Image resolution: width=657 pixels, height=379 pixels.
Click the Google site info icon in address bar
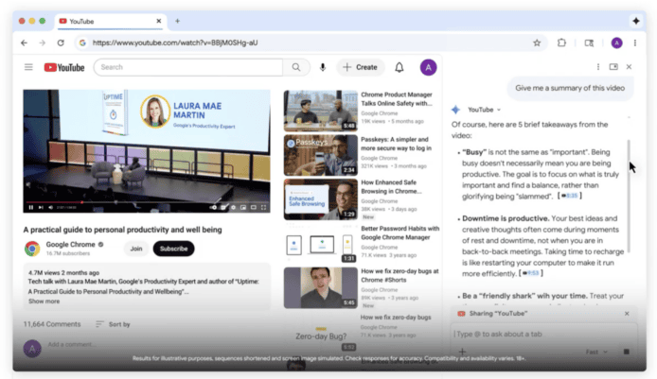(82, 43)
